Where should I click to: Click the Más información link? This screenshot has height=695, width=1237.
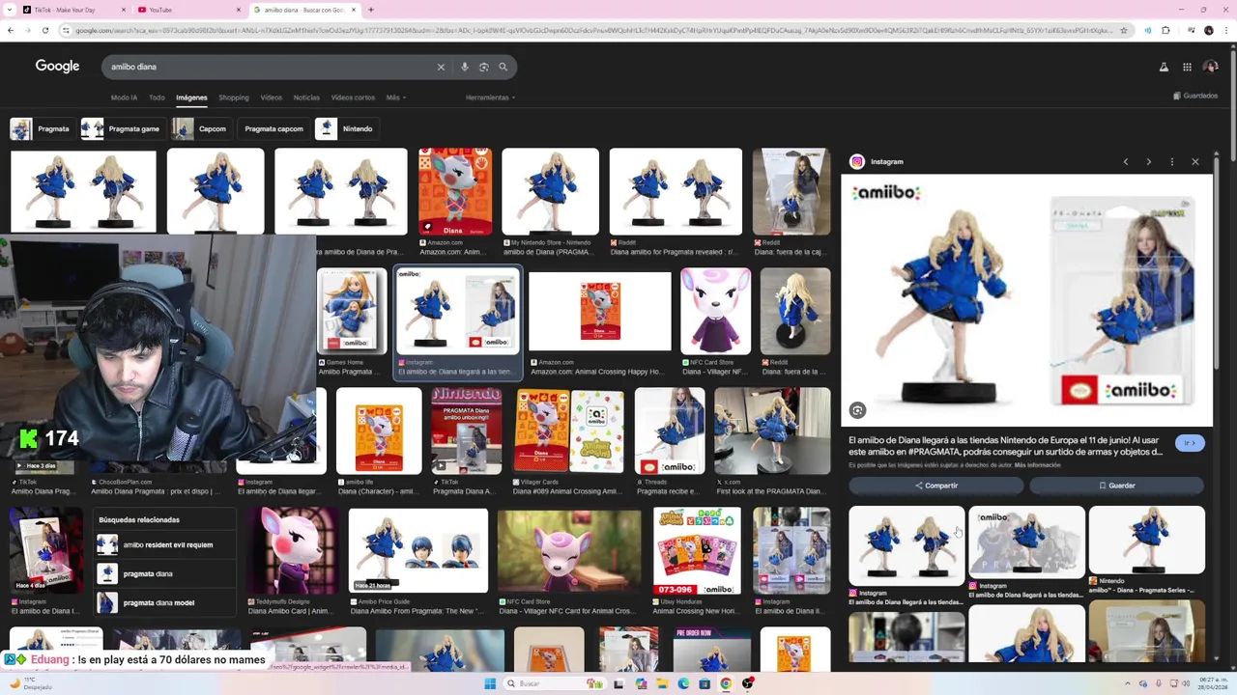[1038, 465]
